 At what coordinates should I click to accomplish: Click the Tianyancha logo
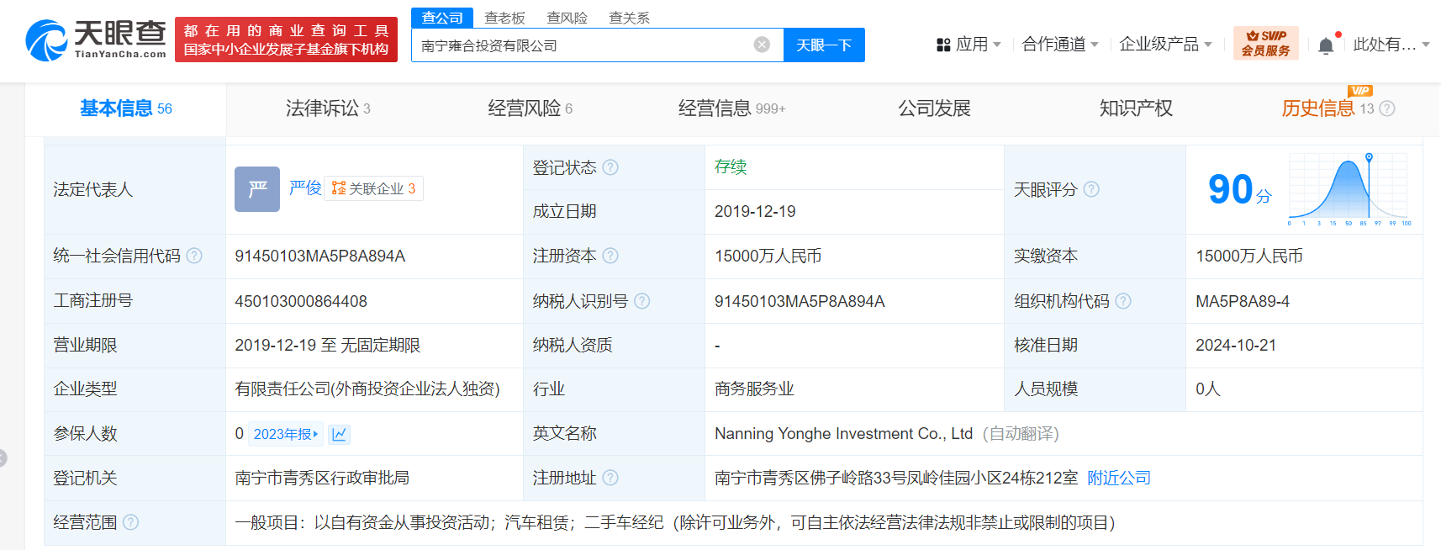point(96,40)
